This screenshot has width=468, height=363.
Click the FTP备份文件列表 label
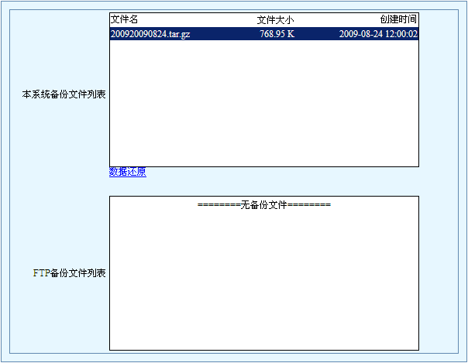[x=69, y=273]
